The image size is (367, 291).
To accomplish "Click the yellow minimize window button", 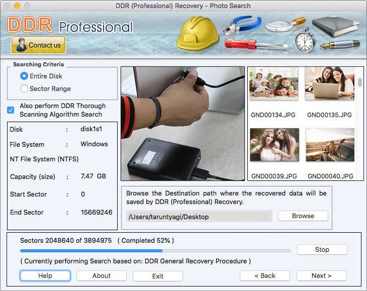I will pyautogui.click(x=17, y=5).
